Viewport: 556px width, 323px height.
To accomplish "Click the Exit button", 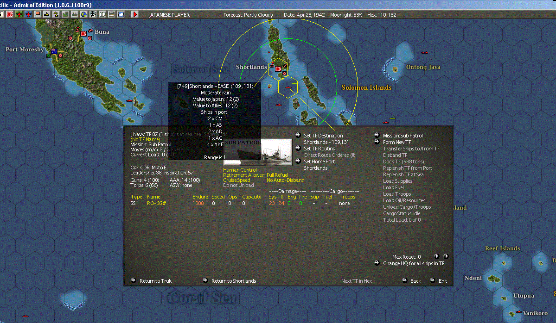I will (442, 281).
